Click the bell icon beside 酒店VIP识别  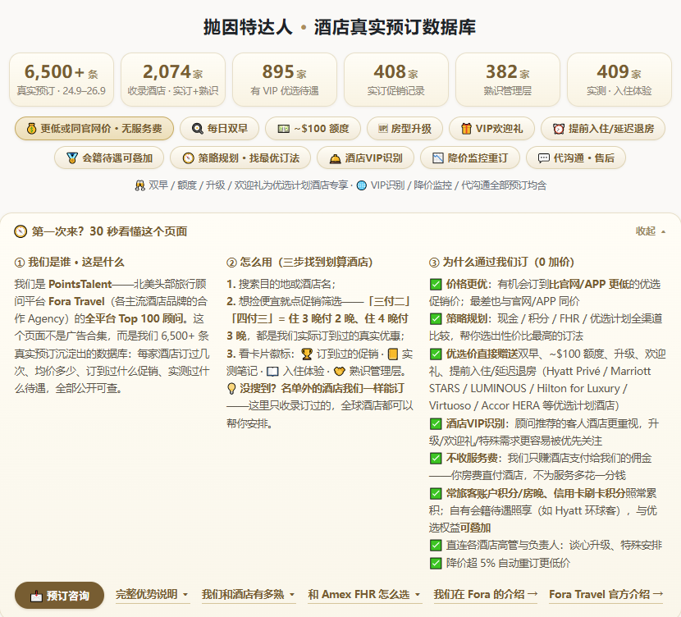tap(335, 158)
